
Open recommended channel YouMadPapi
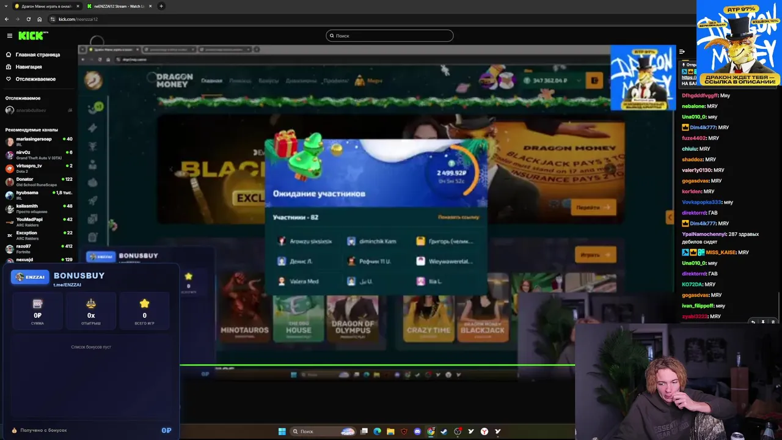(x=38, y=222)
